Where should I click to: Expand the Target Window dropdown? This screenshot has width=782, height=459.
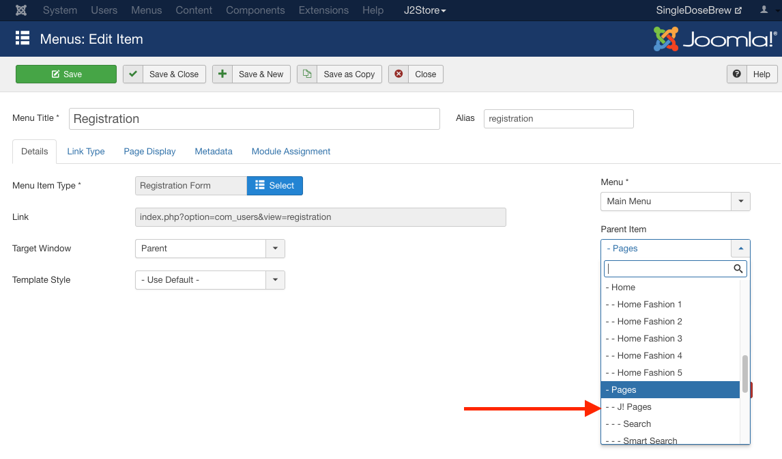click(x=275, y=249)
